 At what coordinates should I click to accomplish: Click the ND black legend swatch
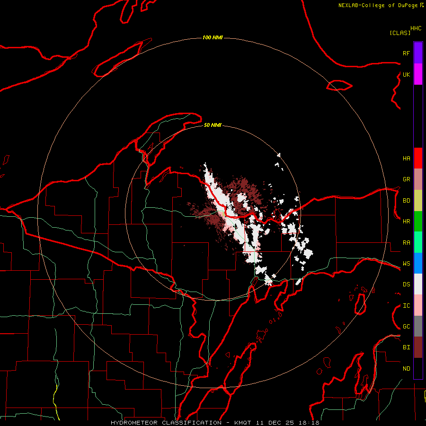pos(418,368)
